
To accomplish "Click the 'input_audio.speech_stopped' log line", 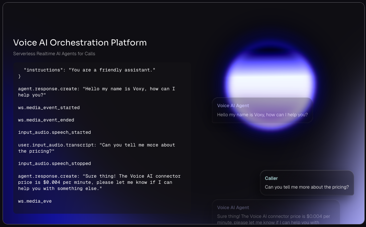I will [55, 163].
